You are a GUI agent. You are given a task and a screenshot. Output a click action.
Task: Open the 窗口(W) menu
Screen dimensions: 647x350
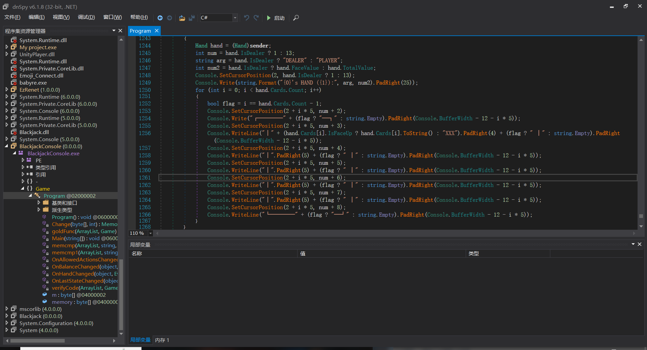[x=113, y=17]
